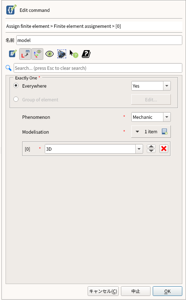Click the model name input field

[99, 40]
